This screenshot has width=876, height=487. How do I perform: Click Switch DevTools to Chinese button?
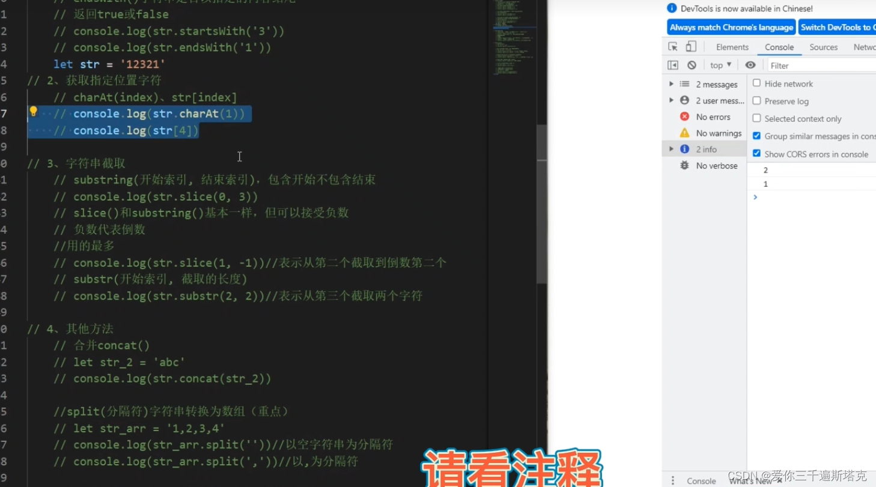(x=837, y=27)
